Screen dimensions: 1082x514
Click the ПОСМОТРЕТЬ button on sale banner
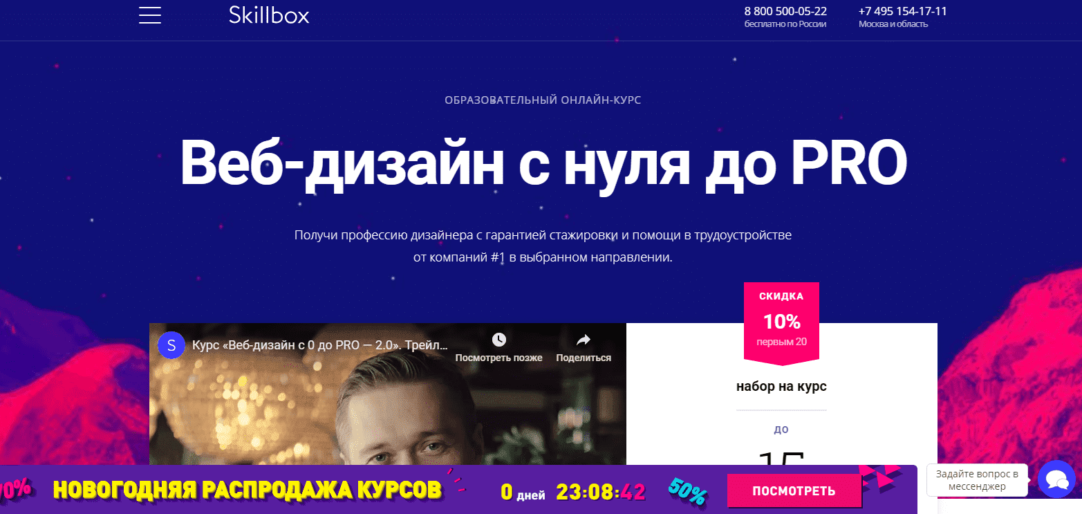[794, 491]
